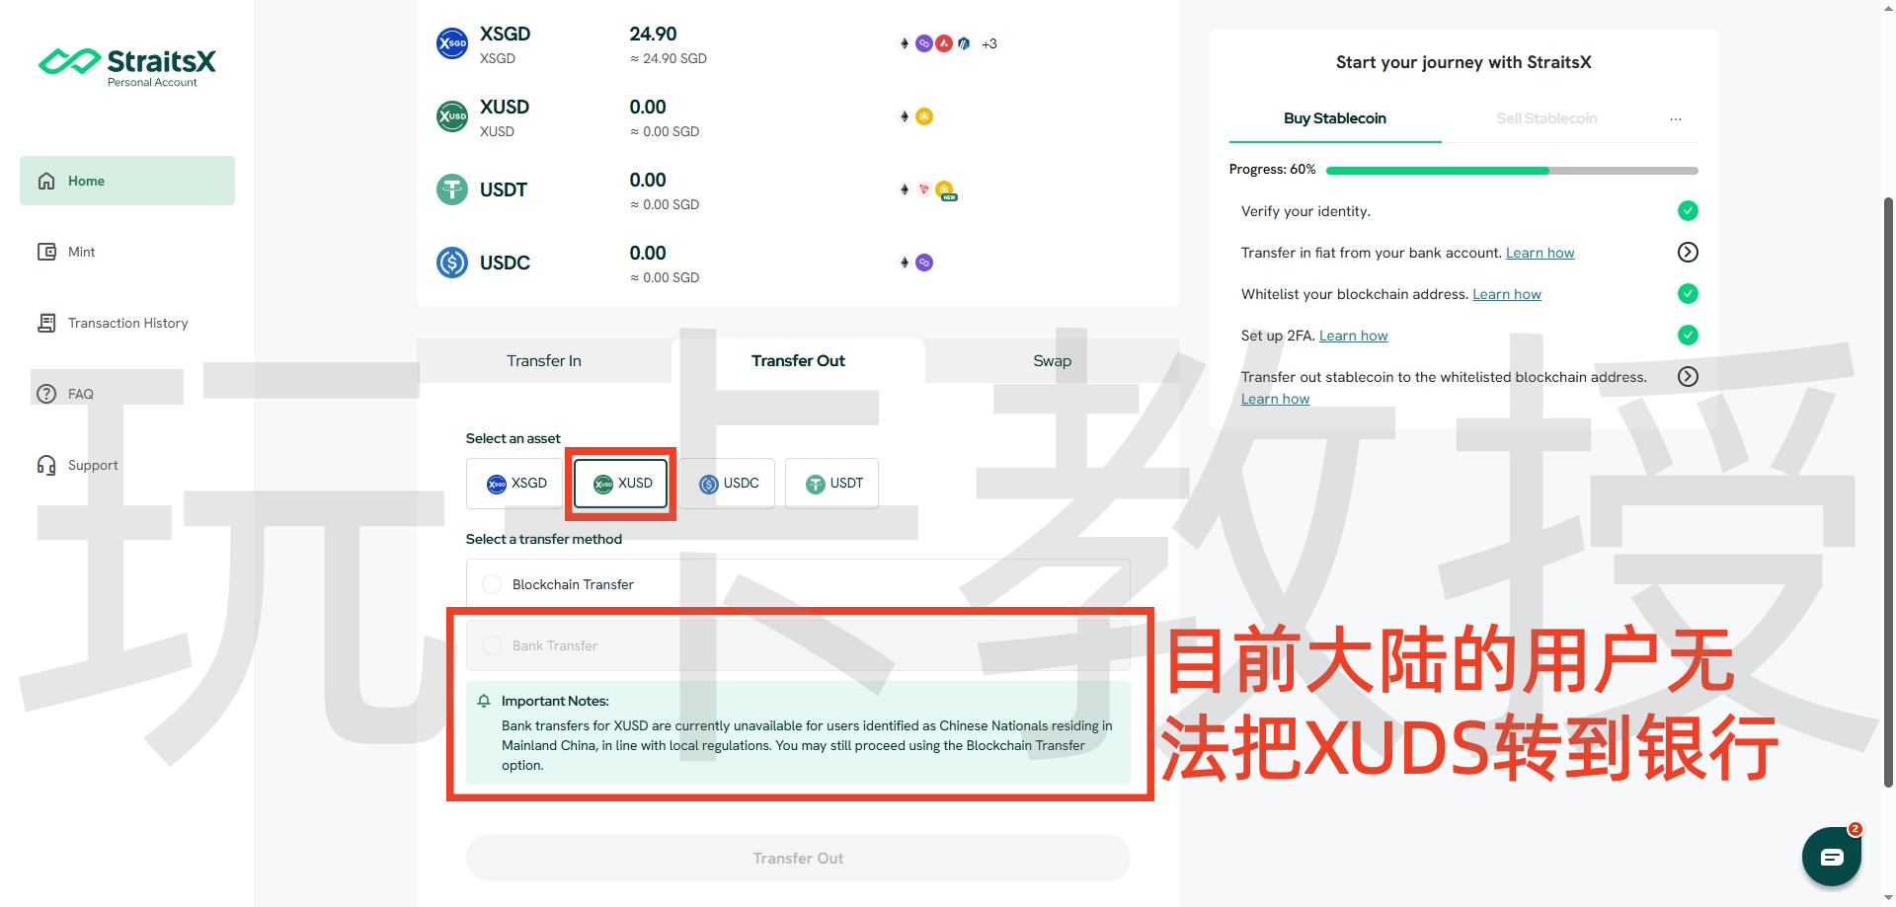Click the XUSD coin icon in balances
The image size is (1896, 907).
pos(452,116)
